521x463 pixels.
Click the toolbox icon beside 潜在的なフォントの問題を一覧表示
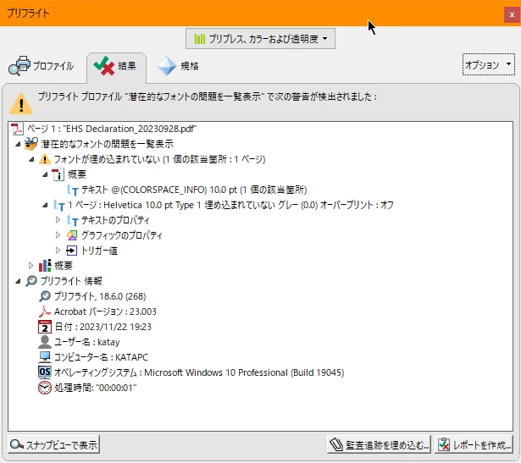click(31, 144)
